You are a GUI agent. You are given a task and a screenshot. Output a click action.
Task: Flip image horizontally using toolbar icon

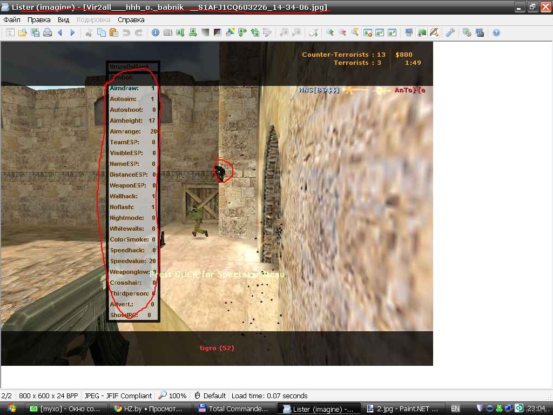193,33
